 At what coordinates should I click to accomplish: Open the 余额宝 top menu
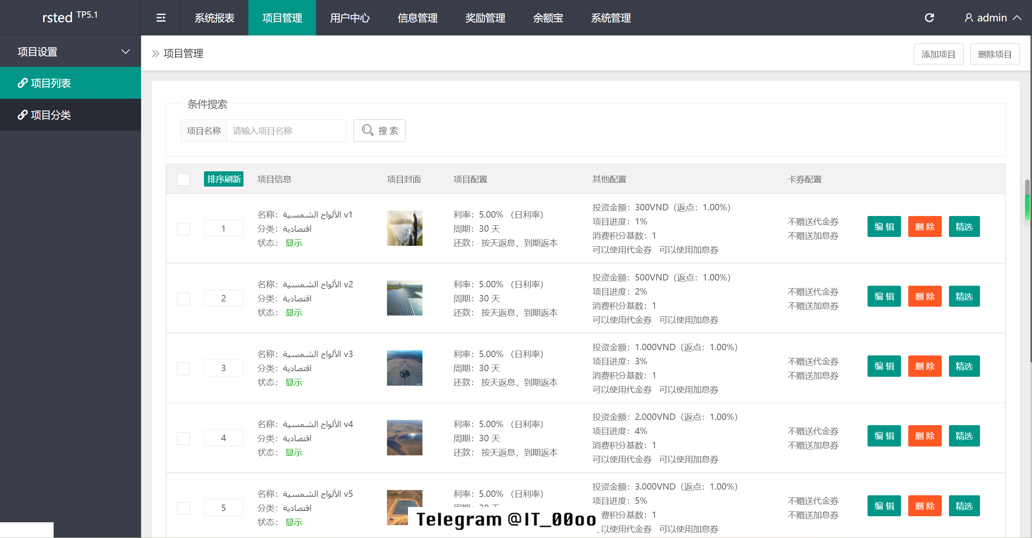(548, 18)
